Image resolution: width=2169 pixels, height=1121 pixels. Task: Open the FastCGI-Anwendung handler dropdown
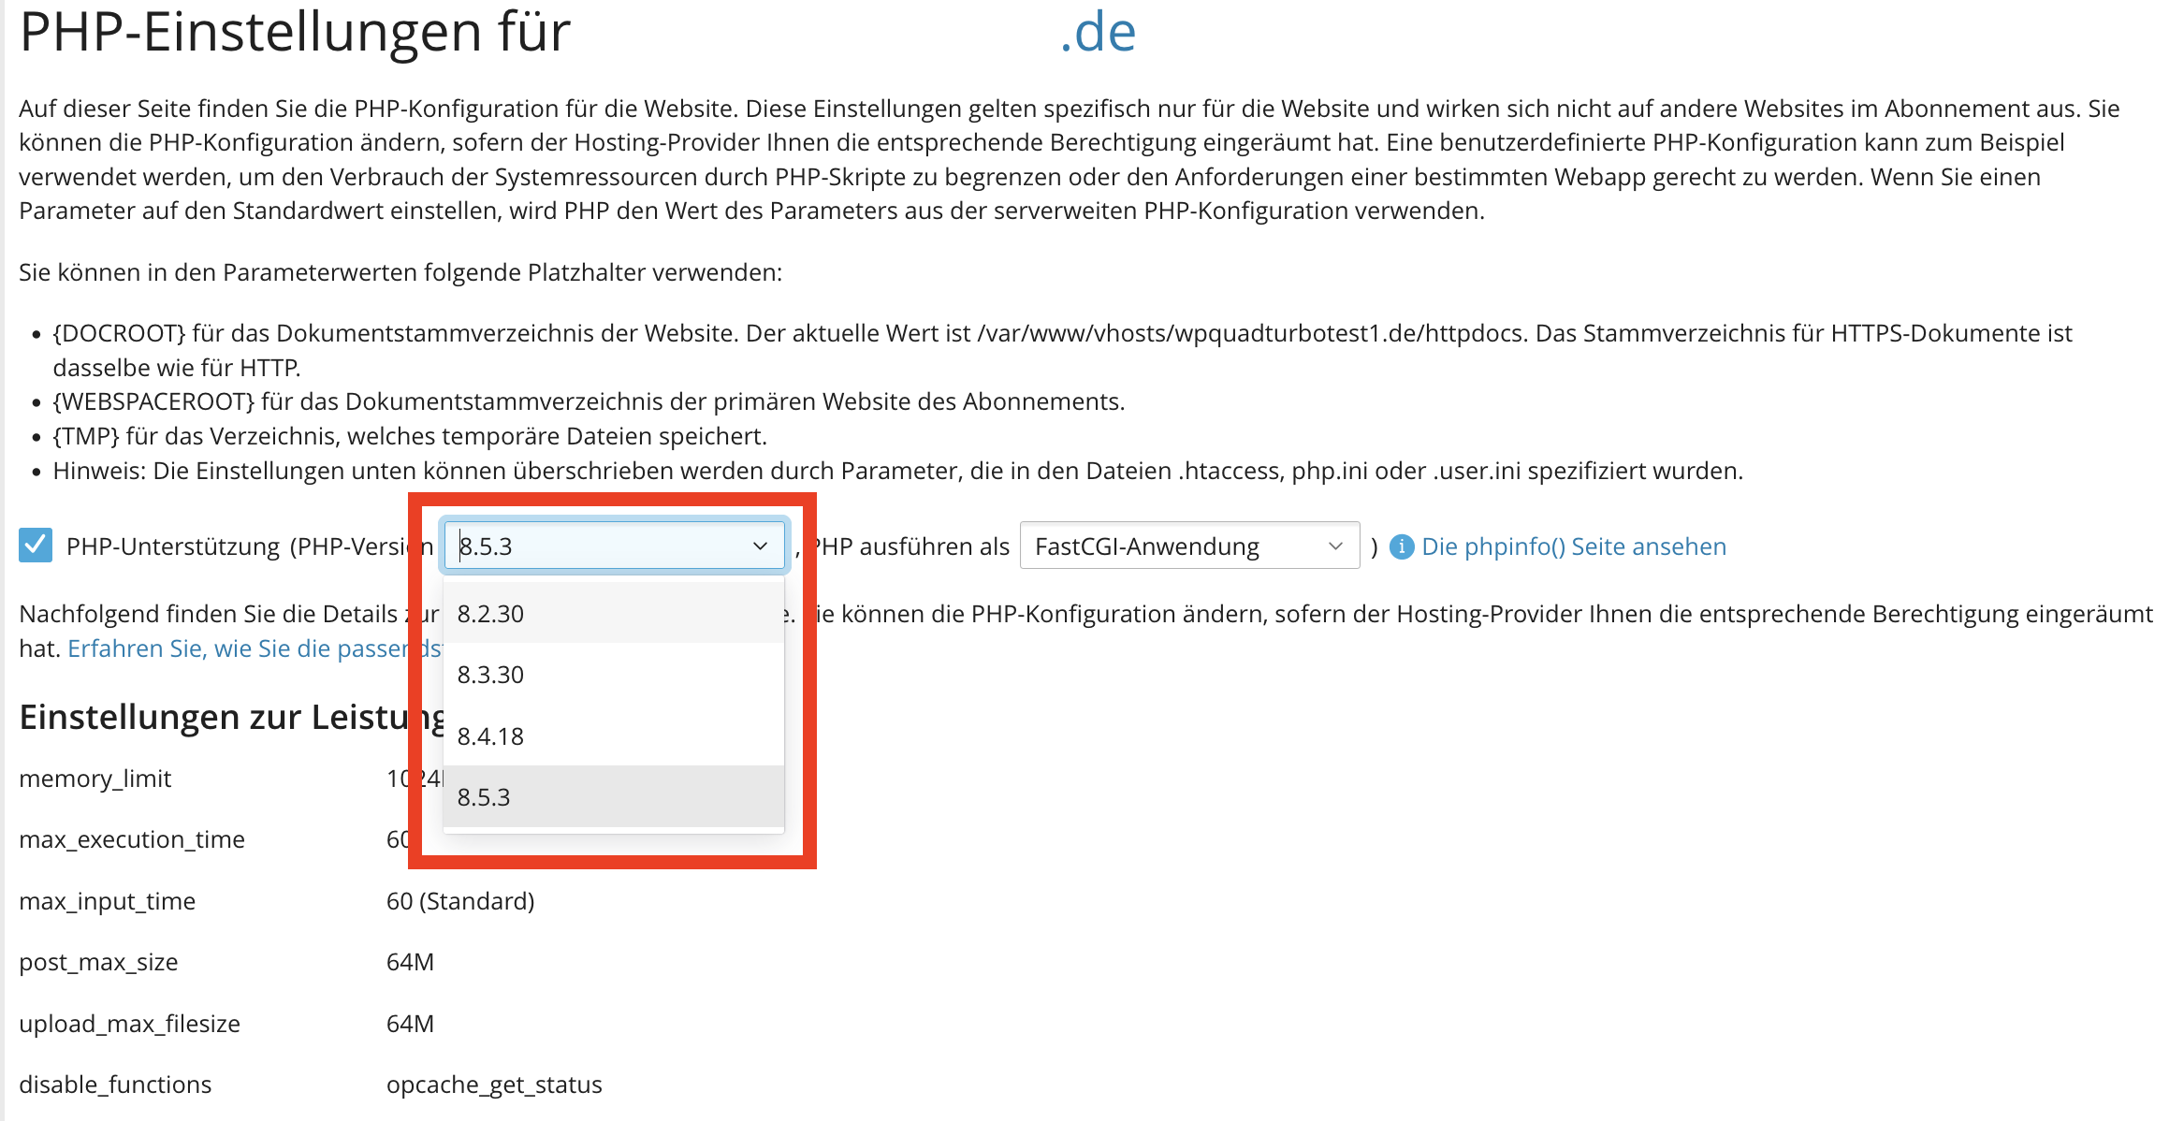(x=1188, y=546)
